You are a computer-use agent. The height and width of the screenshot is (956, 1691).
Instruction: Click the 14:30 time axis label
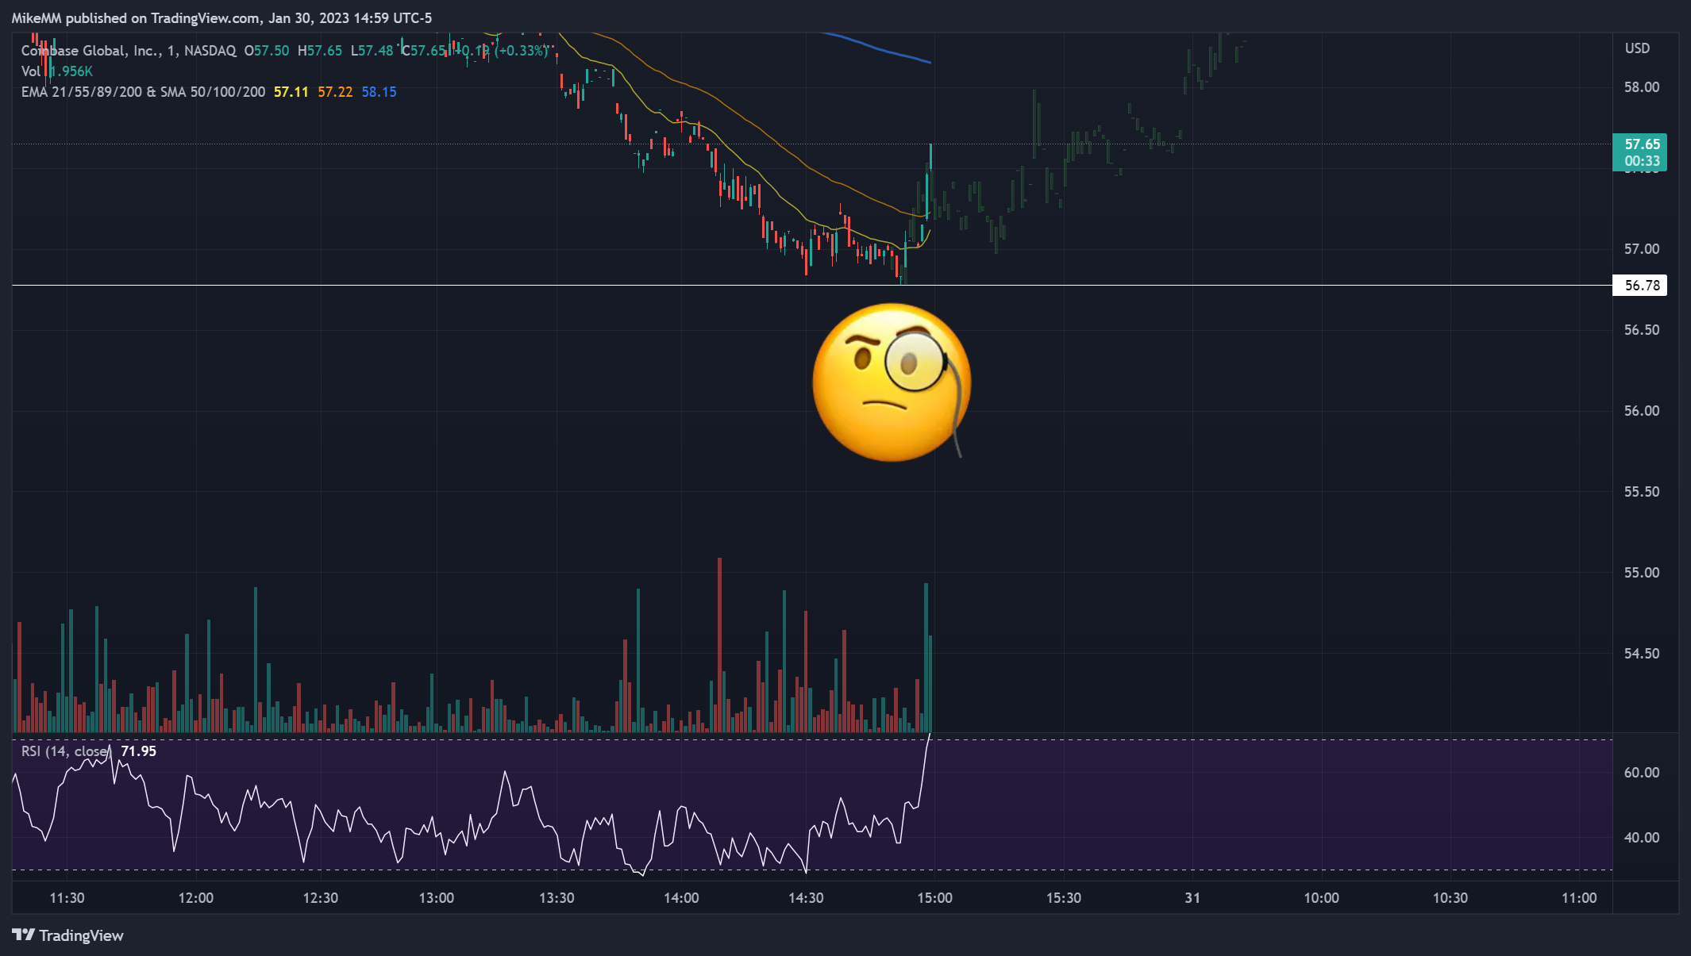[806, 898]
